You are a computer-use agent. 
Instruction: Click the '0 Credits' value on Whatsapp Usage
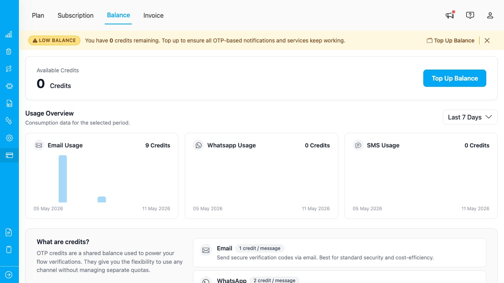pyautogui.click(x=317, y=145)
